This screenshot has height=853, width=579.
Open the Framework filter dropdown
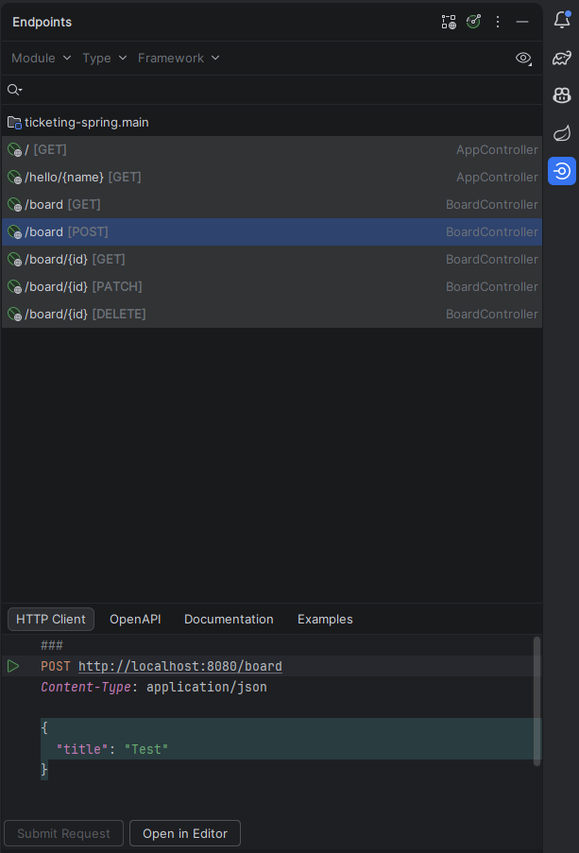tap(179, 58)
